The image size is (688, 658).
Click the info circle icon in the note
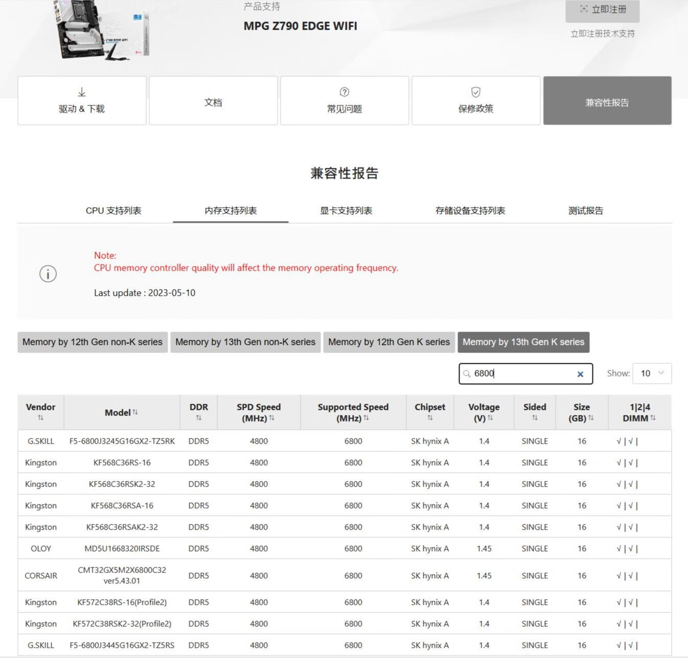coord(48,274)
